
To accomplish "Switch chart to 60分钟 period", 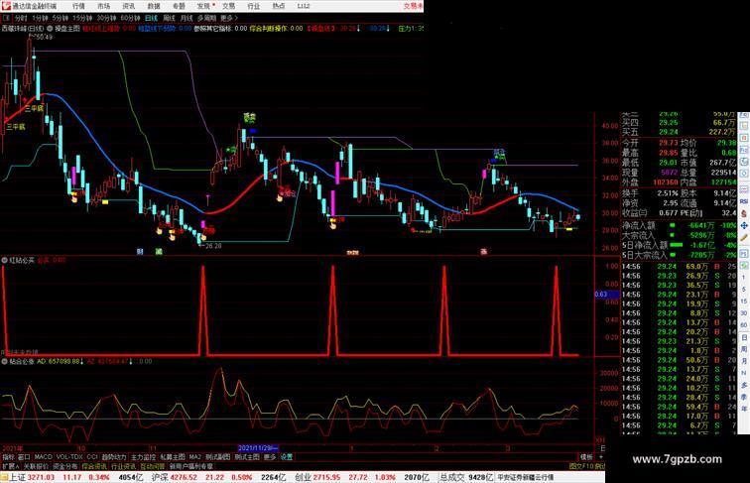I will [130, 18].
